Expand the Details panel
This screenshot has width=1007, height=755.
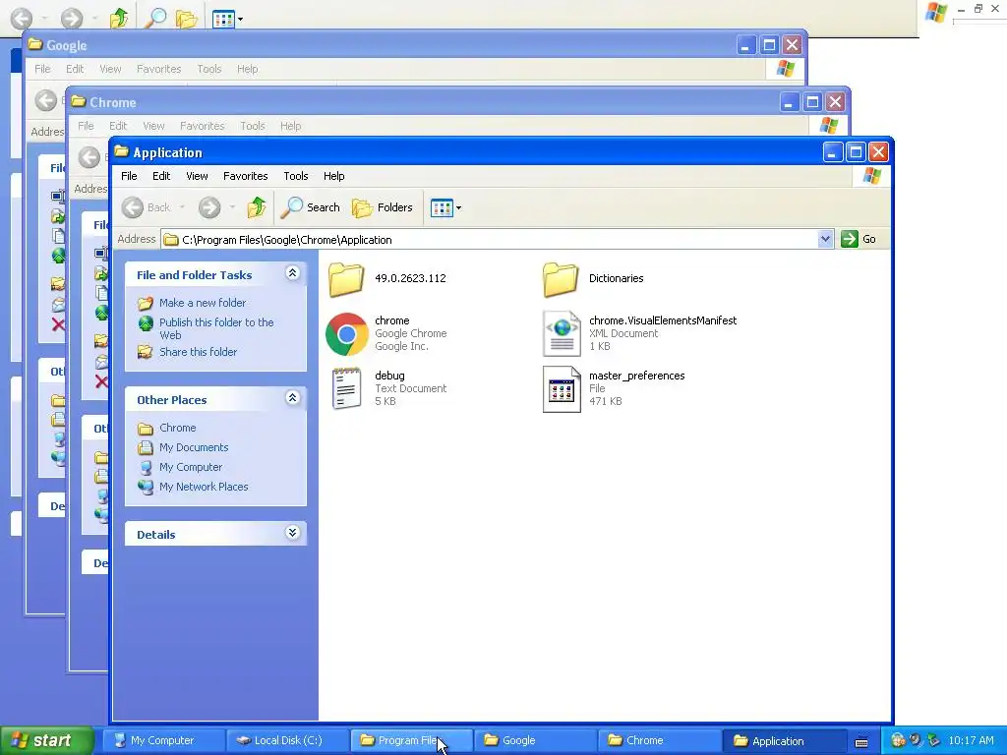pos(292,533)
